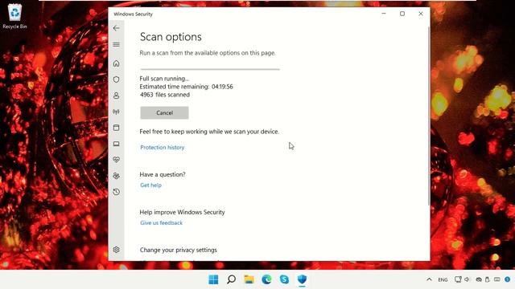Cancel the running full scan
This screenshot has height=289, width=515.
164,112
